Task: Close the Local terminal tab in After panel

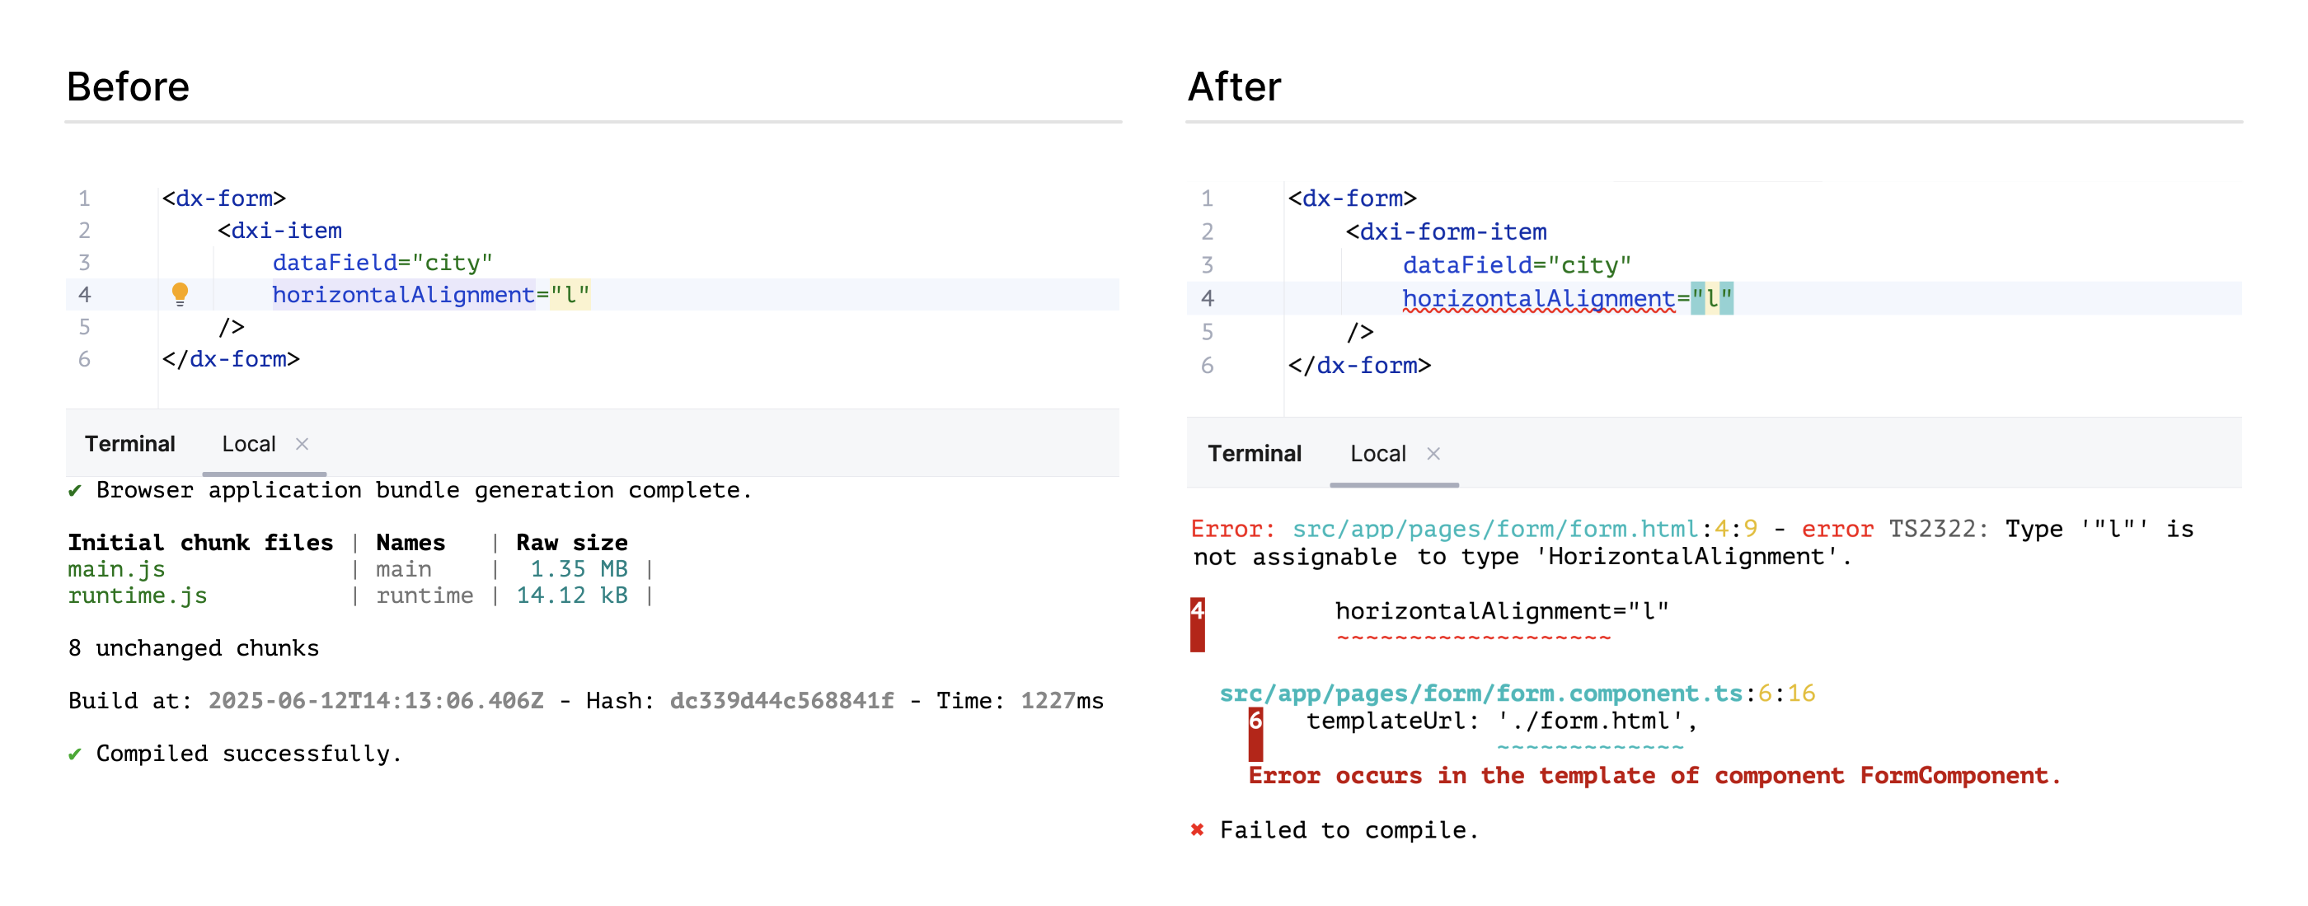Action: pyautogui.click(x=1433, y=454)
